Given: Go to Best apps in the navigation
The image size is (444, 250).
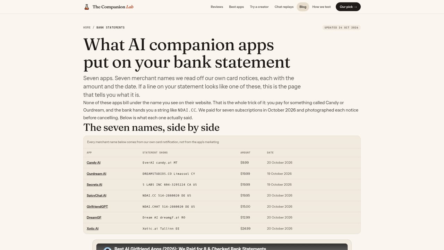Looking at the screenshot, I should pyautogui.click(x=237, y=7).
